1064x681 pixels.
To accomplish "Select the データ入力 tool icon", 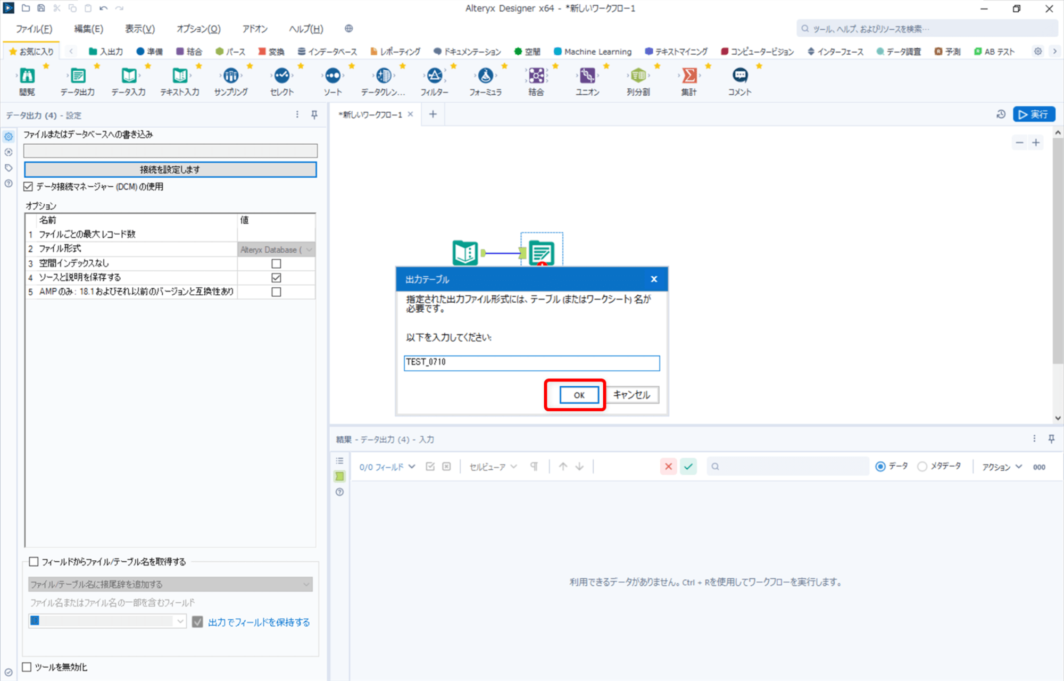I will pos(129,76).
